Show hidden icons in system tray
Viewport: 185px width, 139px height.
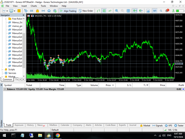coord(155,135)
